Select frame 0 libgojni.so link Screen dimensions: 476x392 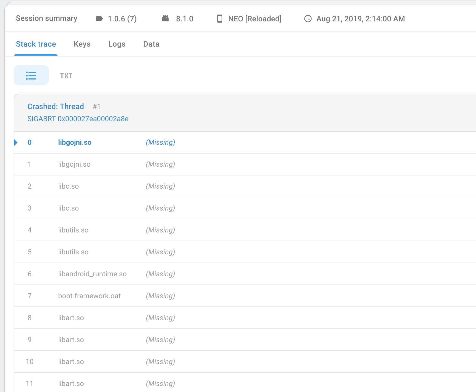click(x=75, y=142)
